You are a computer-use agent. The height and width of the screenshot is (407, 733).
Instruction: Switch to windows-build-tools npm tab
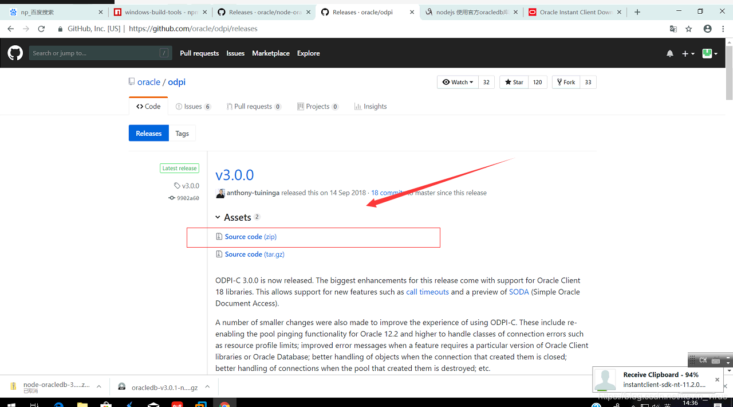[159, 12]
